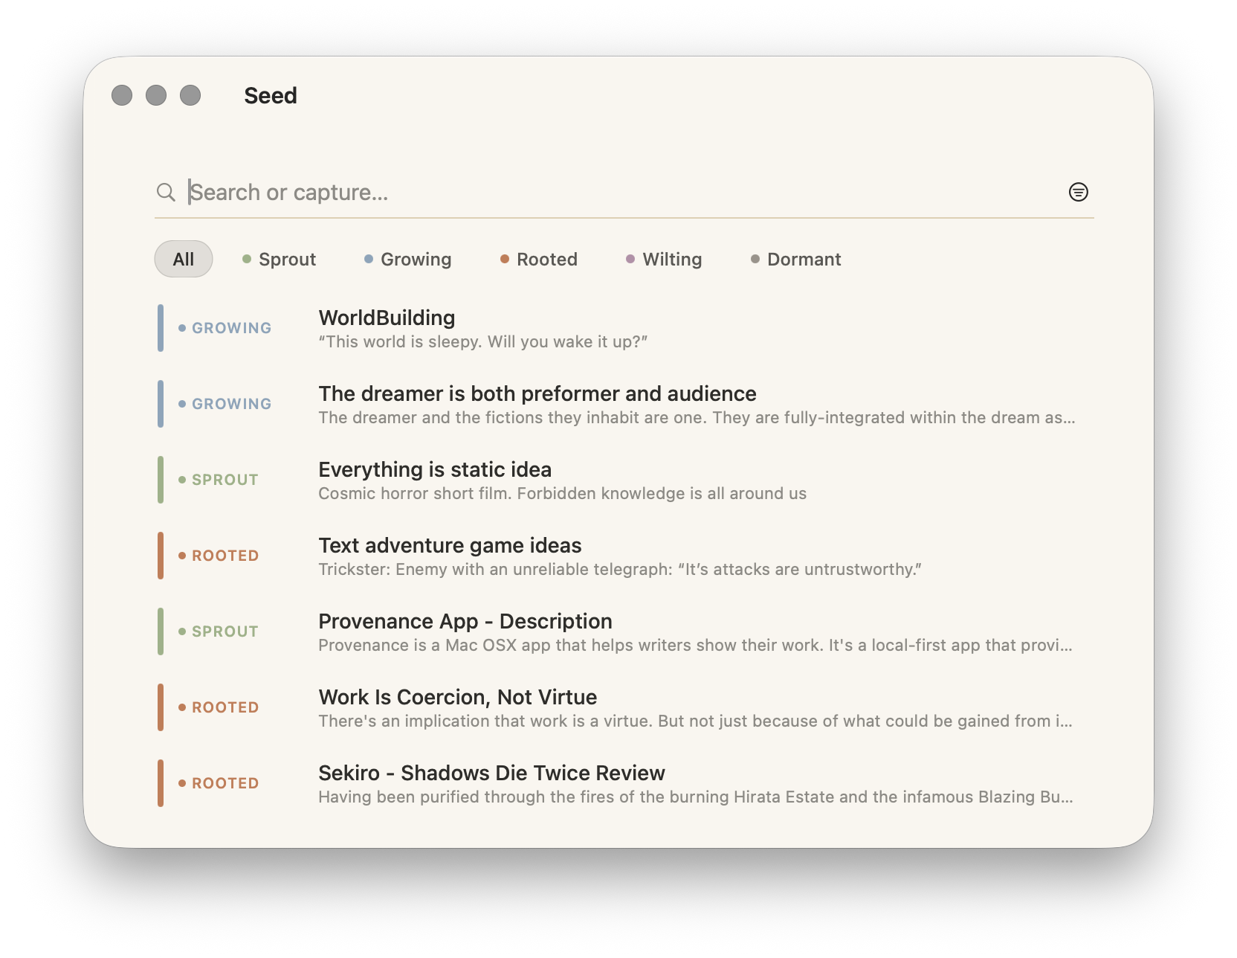Screen dimensions: 1237x958
Task: Filter by Wilting status
Action: coord(665,259)
